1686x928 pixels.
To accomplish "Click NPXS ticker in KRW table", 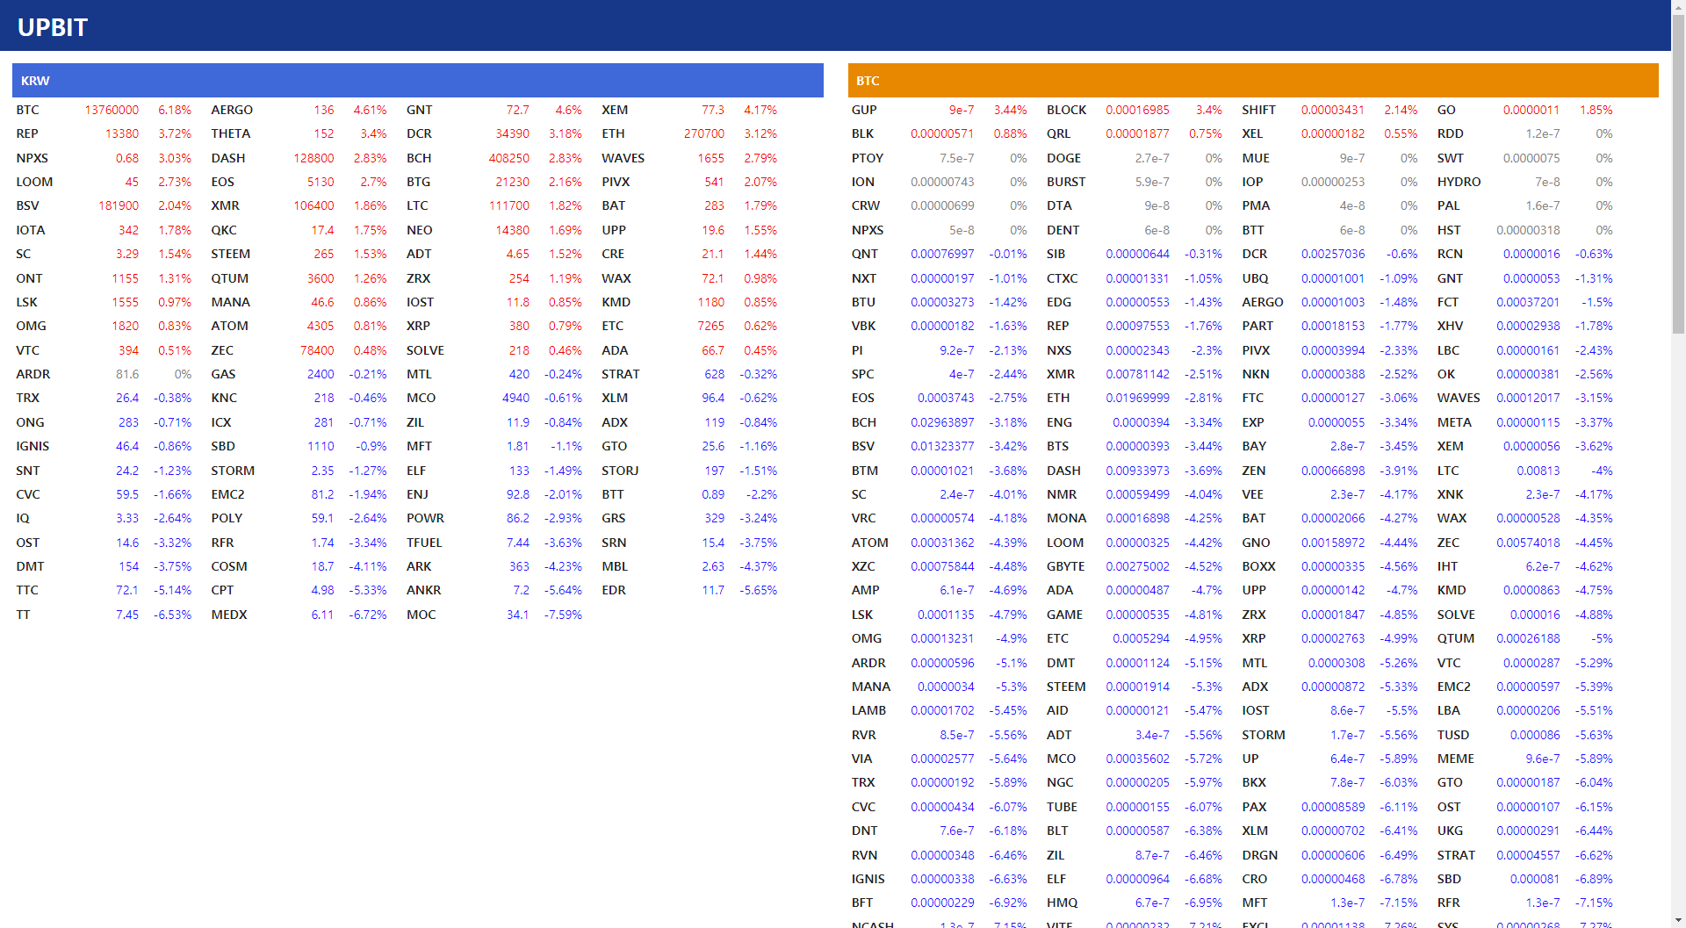I will (32, 158).
